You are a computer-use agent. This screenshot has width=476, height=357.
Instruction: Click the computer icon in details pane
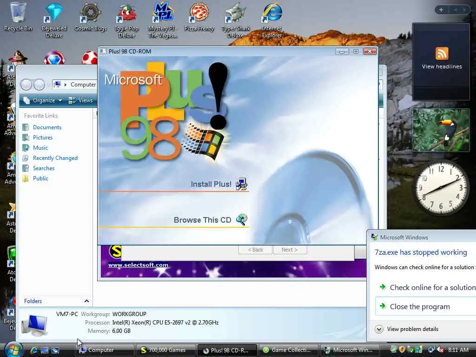pyautogui.click(x=34, y=325)
